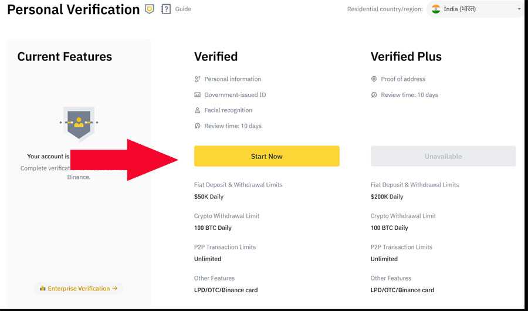The height and width of the screenshot is (311, 528).
Task: Click the Personal Verification page title
Action: (73, 10)
